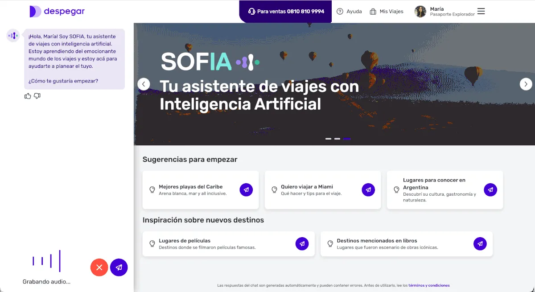
Task: Send 'Lugares de películas' suggestion
Action: point(302,244)
